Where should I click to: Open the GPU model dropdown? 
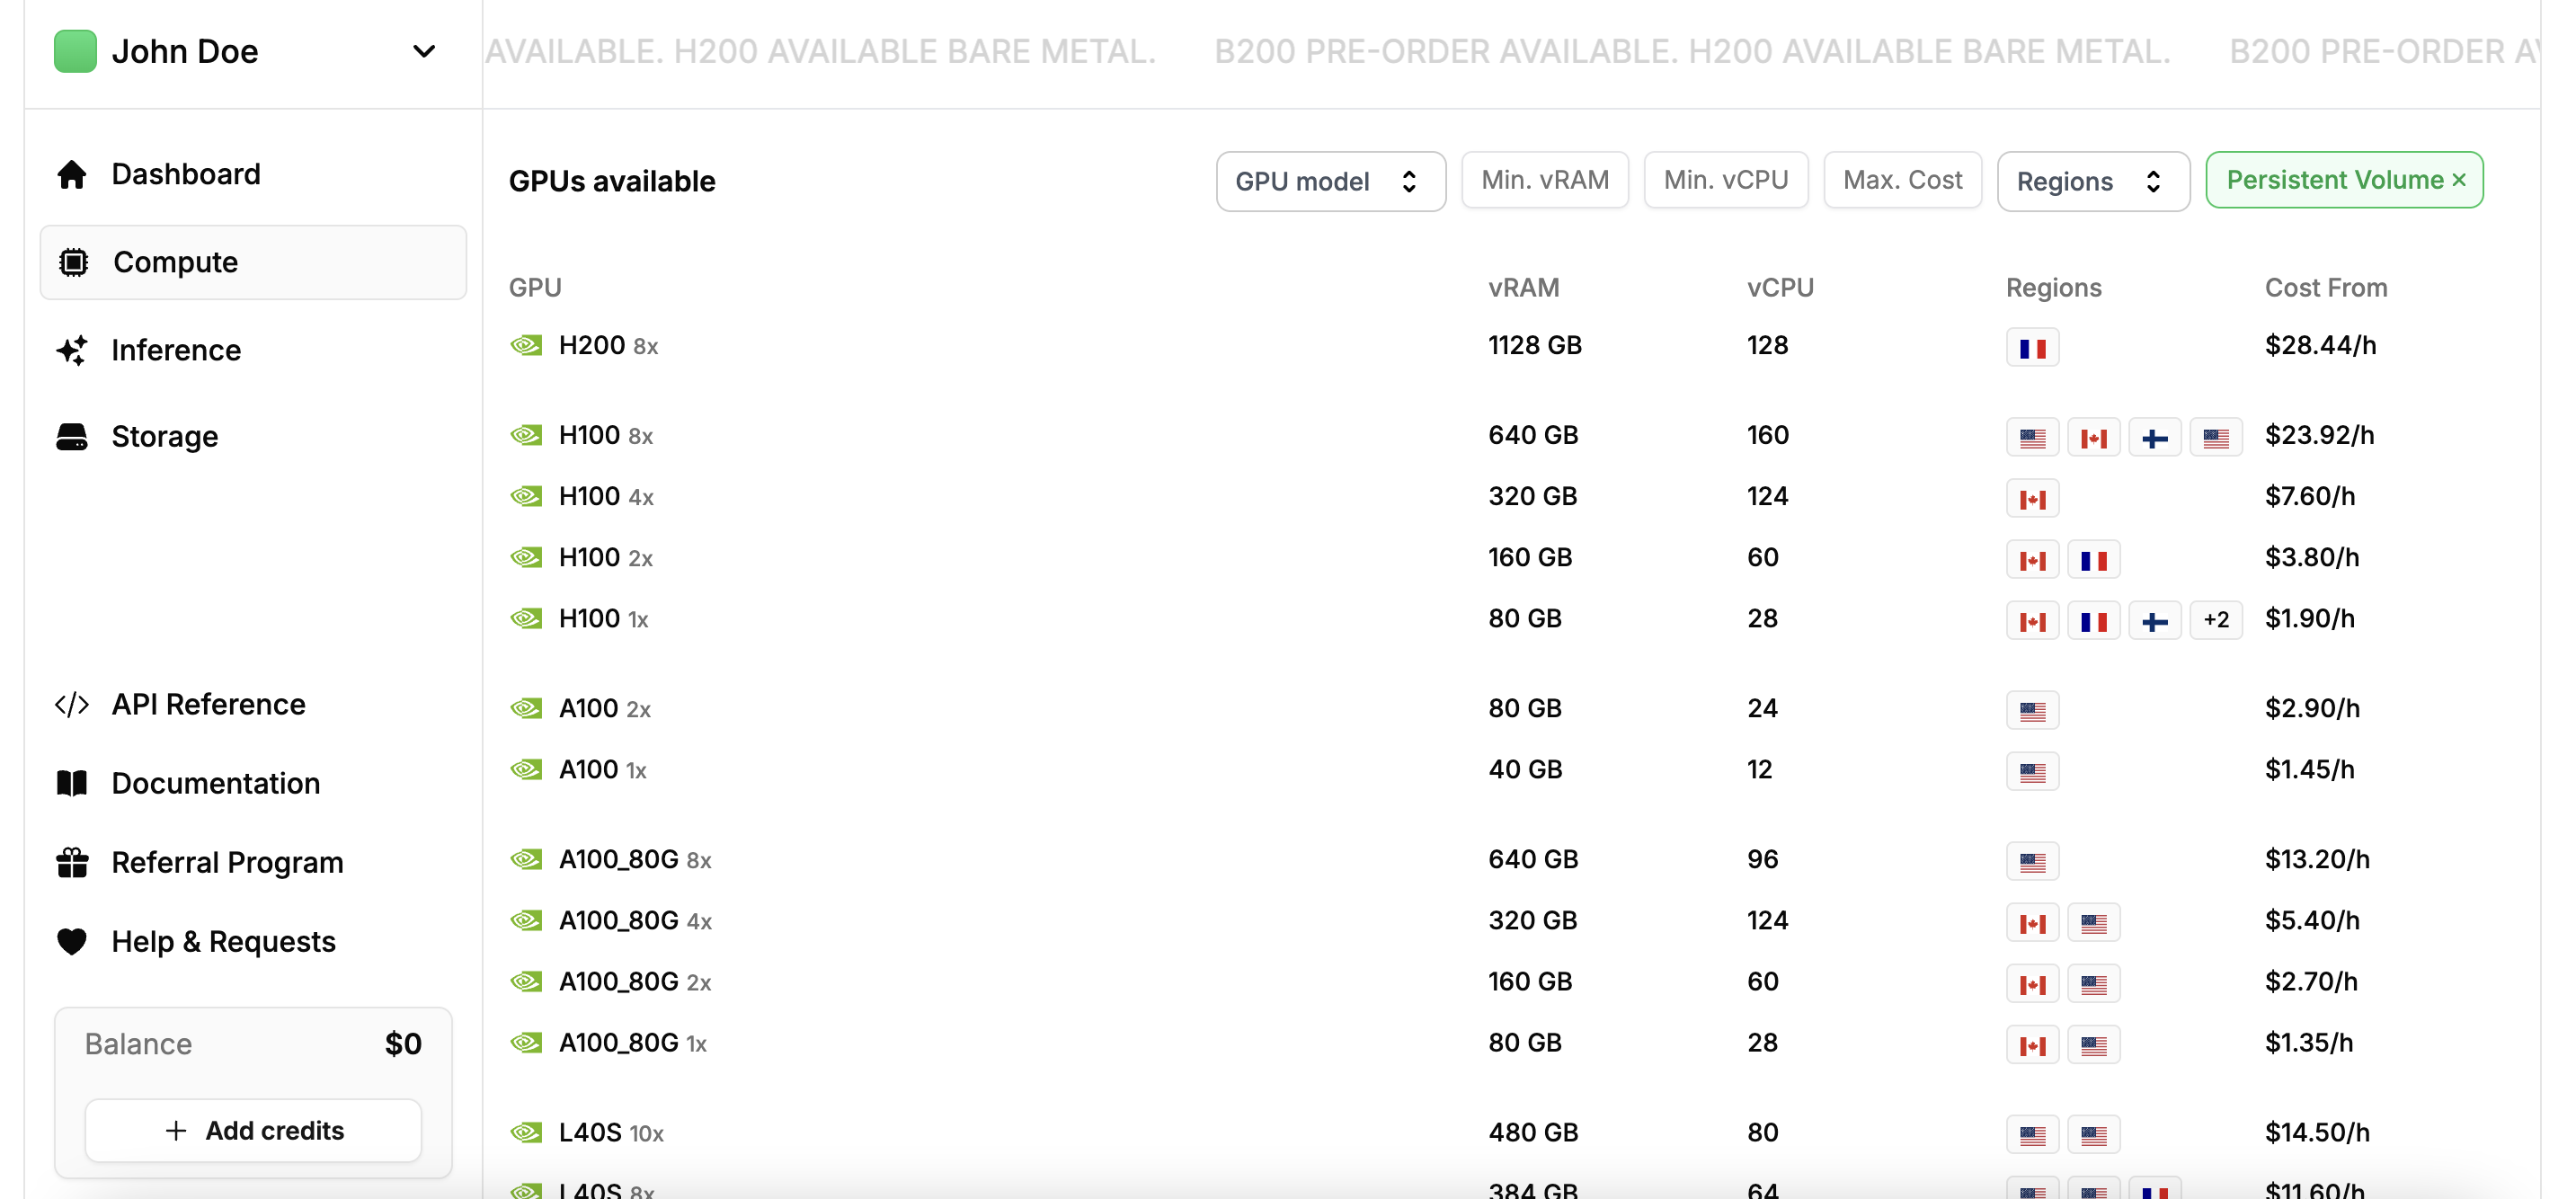coord(1329,181)
